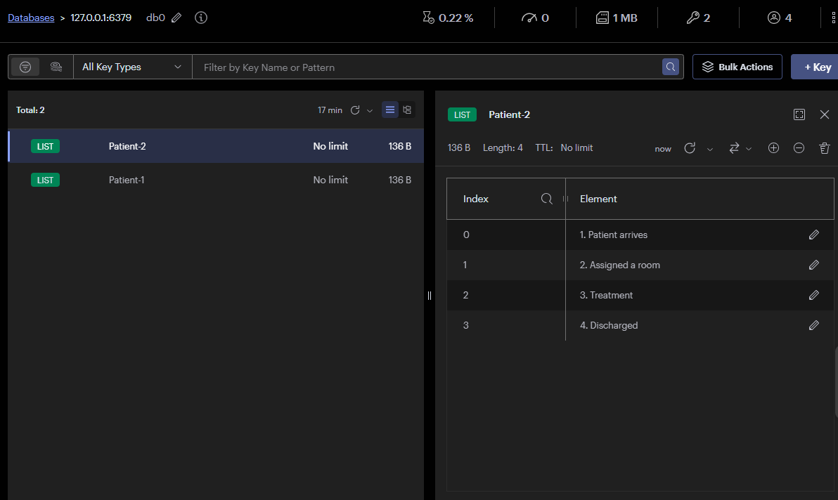Screen dimensions: 838x500
Task: Add a new element with the plus icon
Action: coord(773,148)
